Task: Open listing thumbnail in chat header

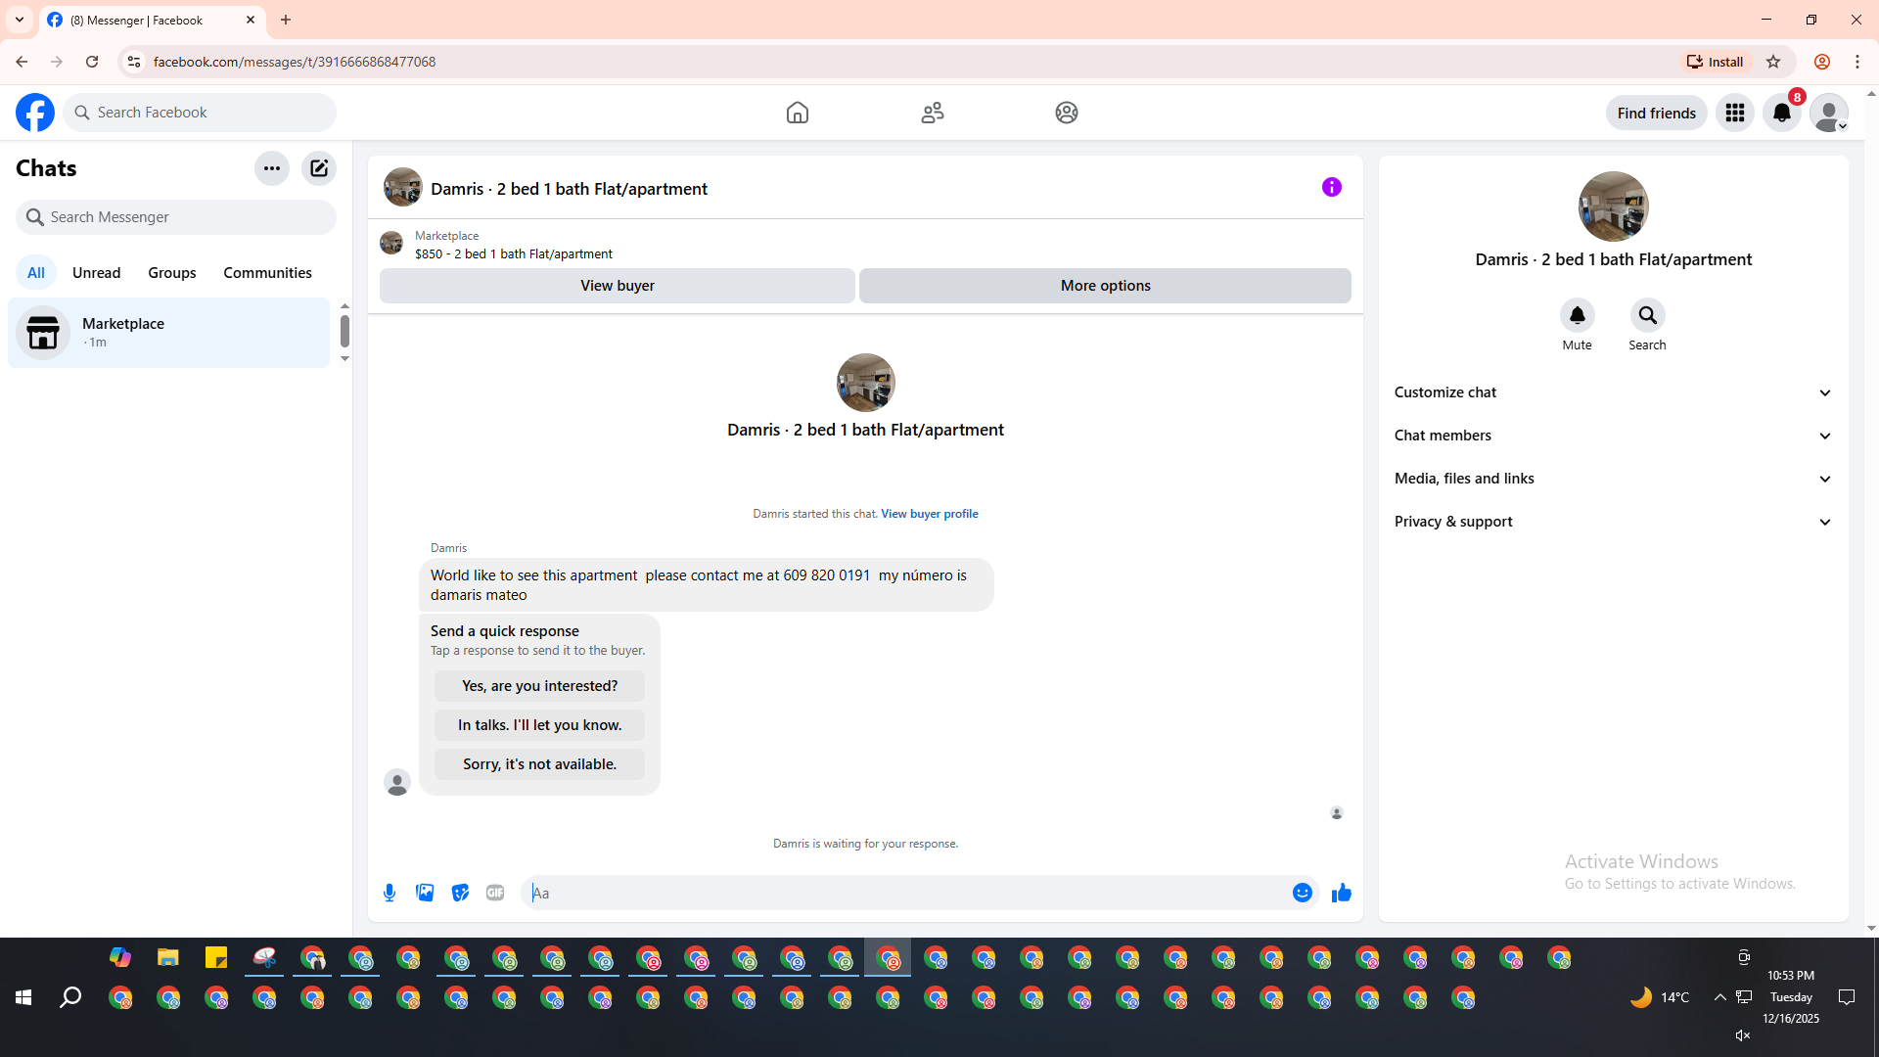Action: pyautogui.click(x=402, y=187)
